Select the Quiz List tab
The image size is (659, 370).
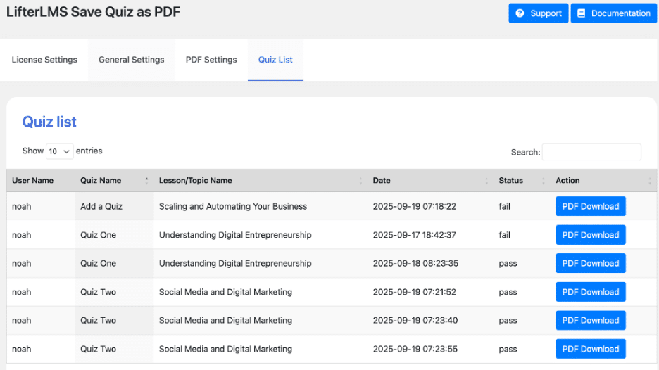click(x=275, y=60)
